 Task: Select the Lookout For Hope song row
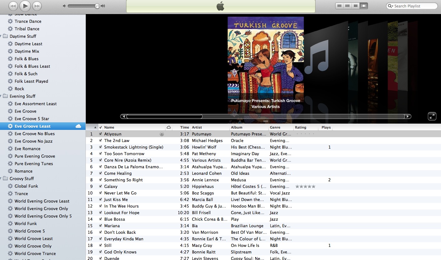(x=263, y=213)
